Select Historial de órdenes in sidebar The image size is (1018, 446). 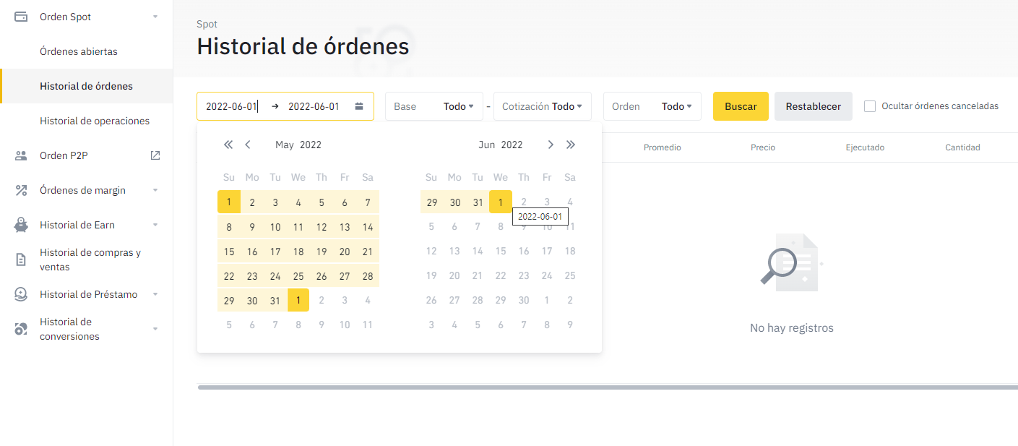(86, 86)
